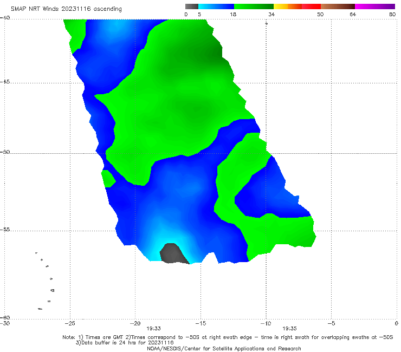Click longitude label '-10'
The width and height of the screenshot is (401, 352).
[266, 324]
